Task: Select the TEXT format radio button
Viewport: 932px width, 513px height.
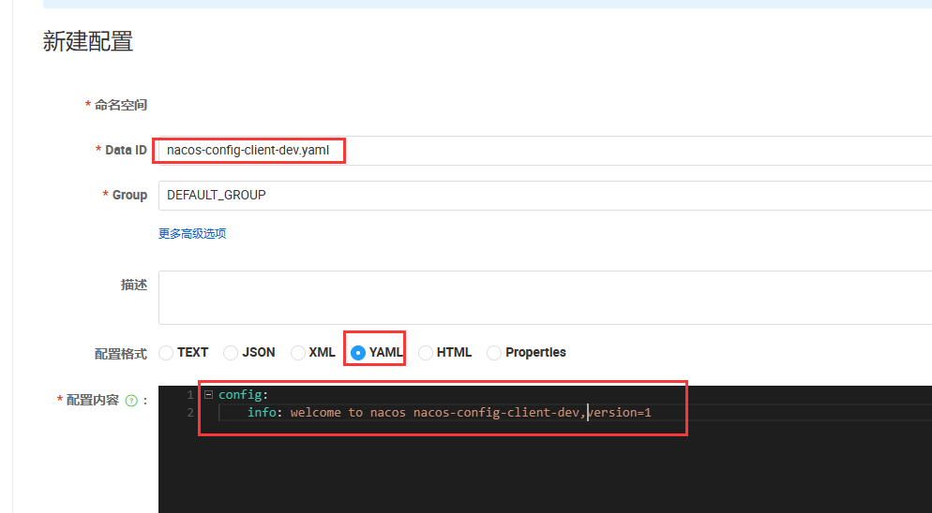Action: point(166,353)
